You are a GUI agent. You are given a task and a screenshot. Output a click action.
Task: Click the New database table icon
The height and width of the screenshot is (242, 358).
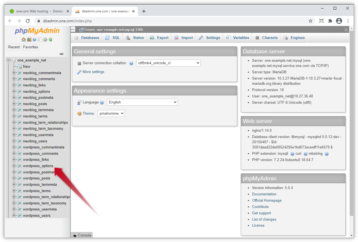click(20, 66)
